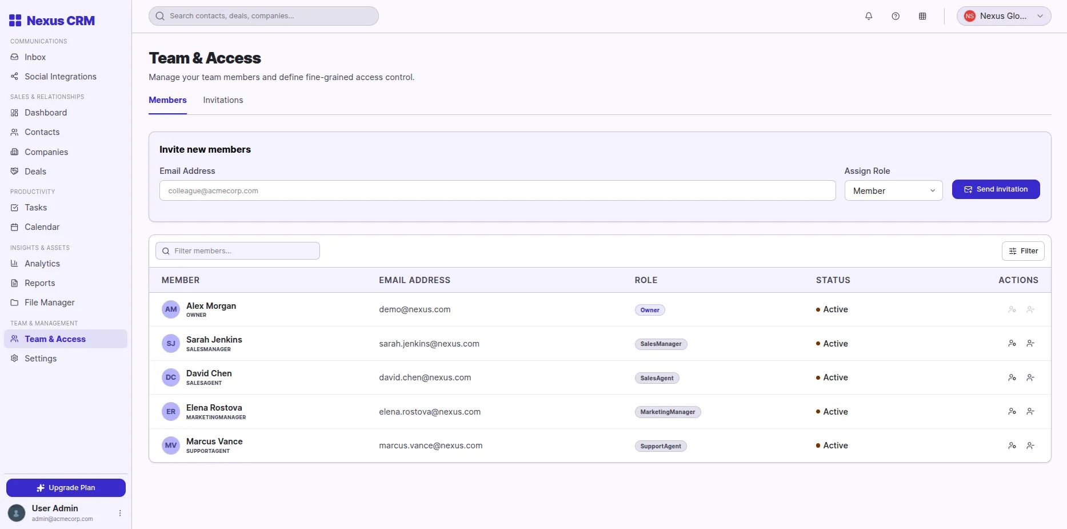Open Dashboard from the sidebar

(x=65, y=113)
